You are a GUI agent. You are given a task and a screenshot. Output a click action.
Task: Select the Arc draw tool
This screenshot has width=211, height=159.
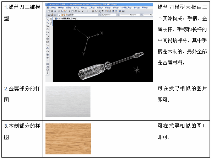coord(48,36)
